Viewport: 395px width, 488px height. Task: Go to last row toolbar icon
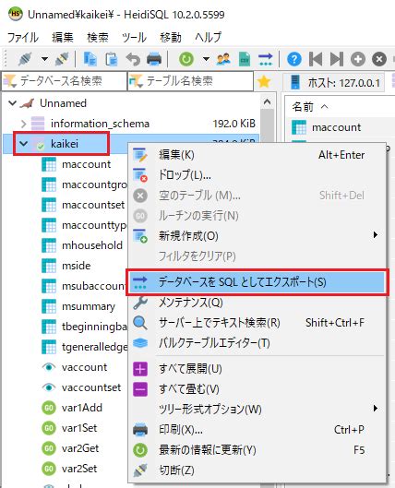point(337,59)
